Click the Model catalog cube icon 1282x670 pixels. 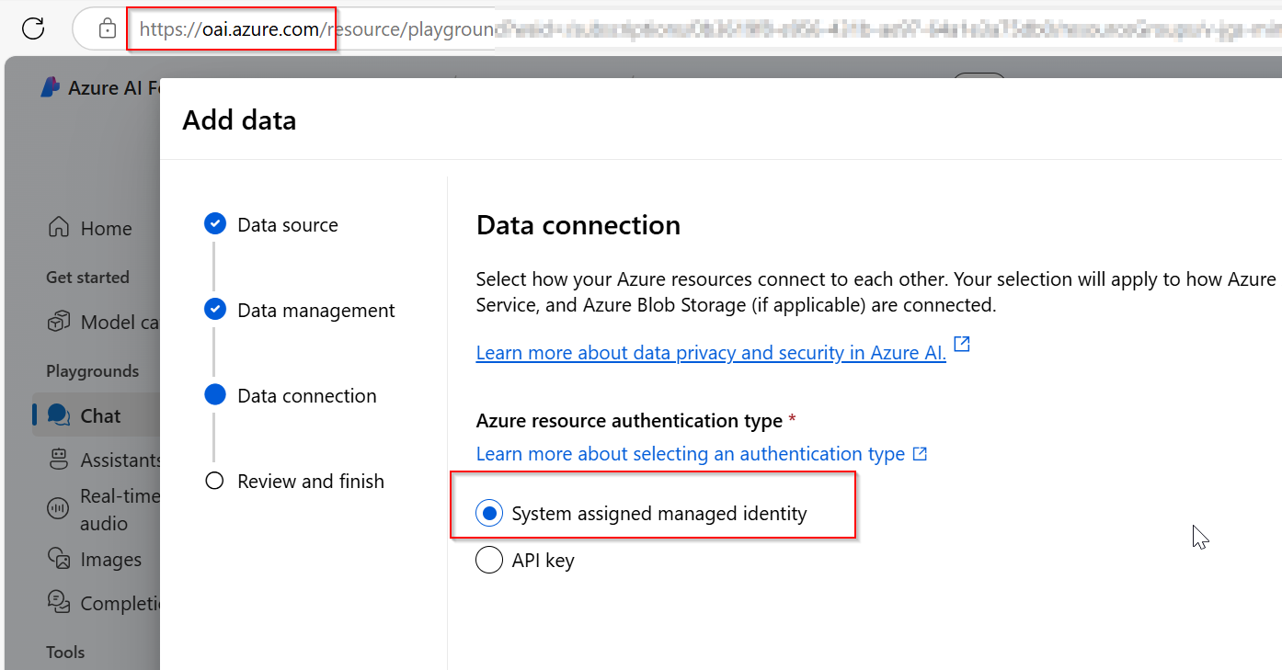[x=59, y=321]
